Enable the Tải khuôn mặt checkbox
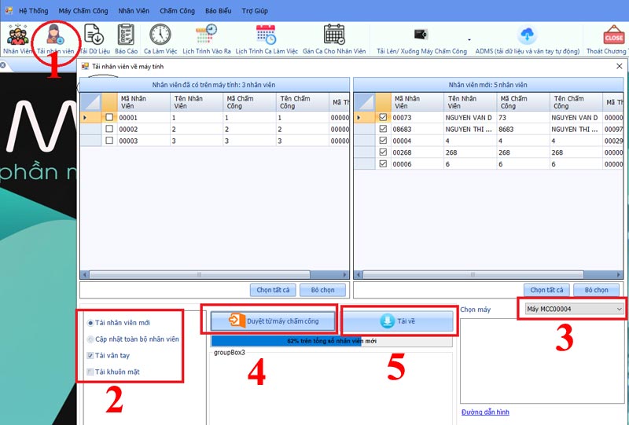The width and height of the screenshot is (629, 425). point(91,372)
